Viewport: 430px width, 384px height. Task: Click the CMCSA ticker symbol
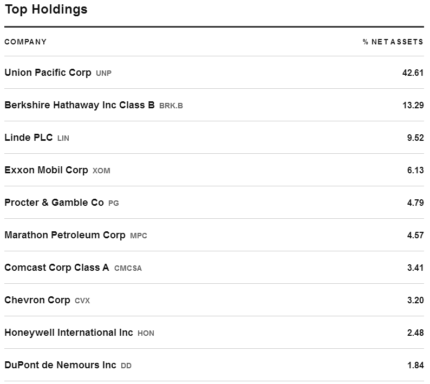(128, 268)
